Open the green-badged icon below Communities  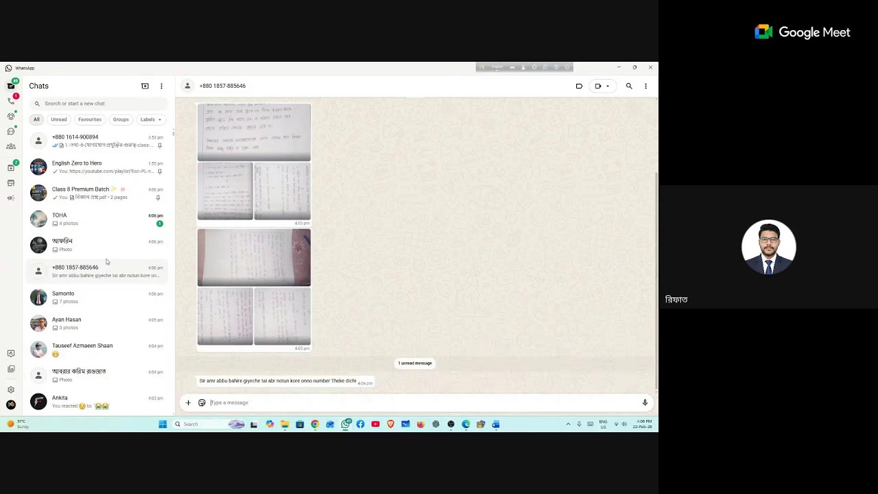point(11,167)
